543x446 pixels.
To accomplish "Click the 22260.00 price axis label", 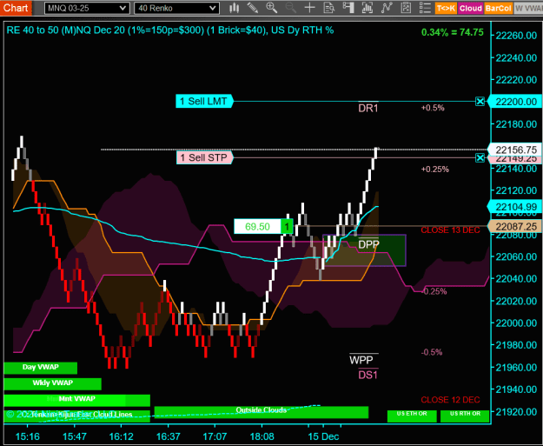I will click(516, 36).
